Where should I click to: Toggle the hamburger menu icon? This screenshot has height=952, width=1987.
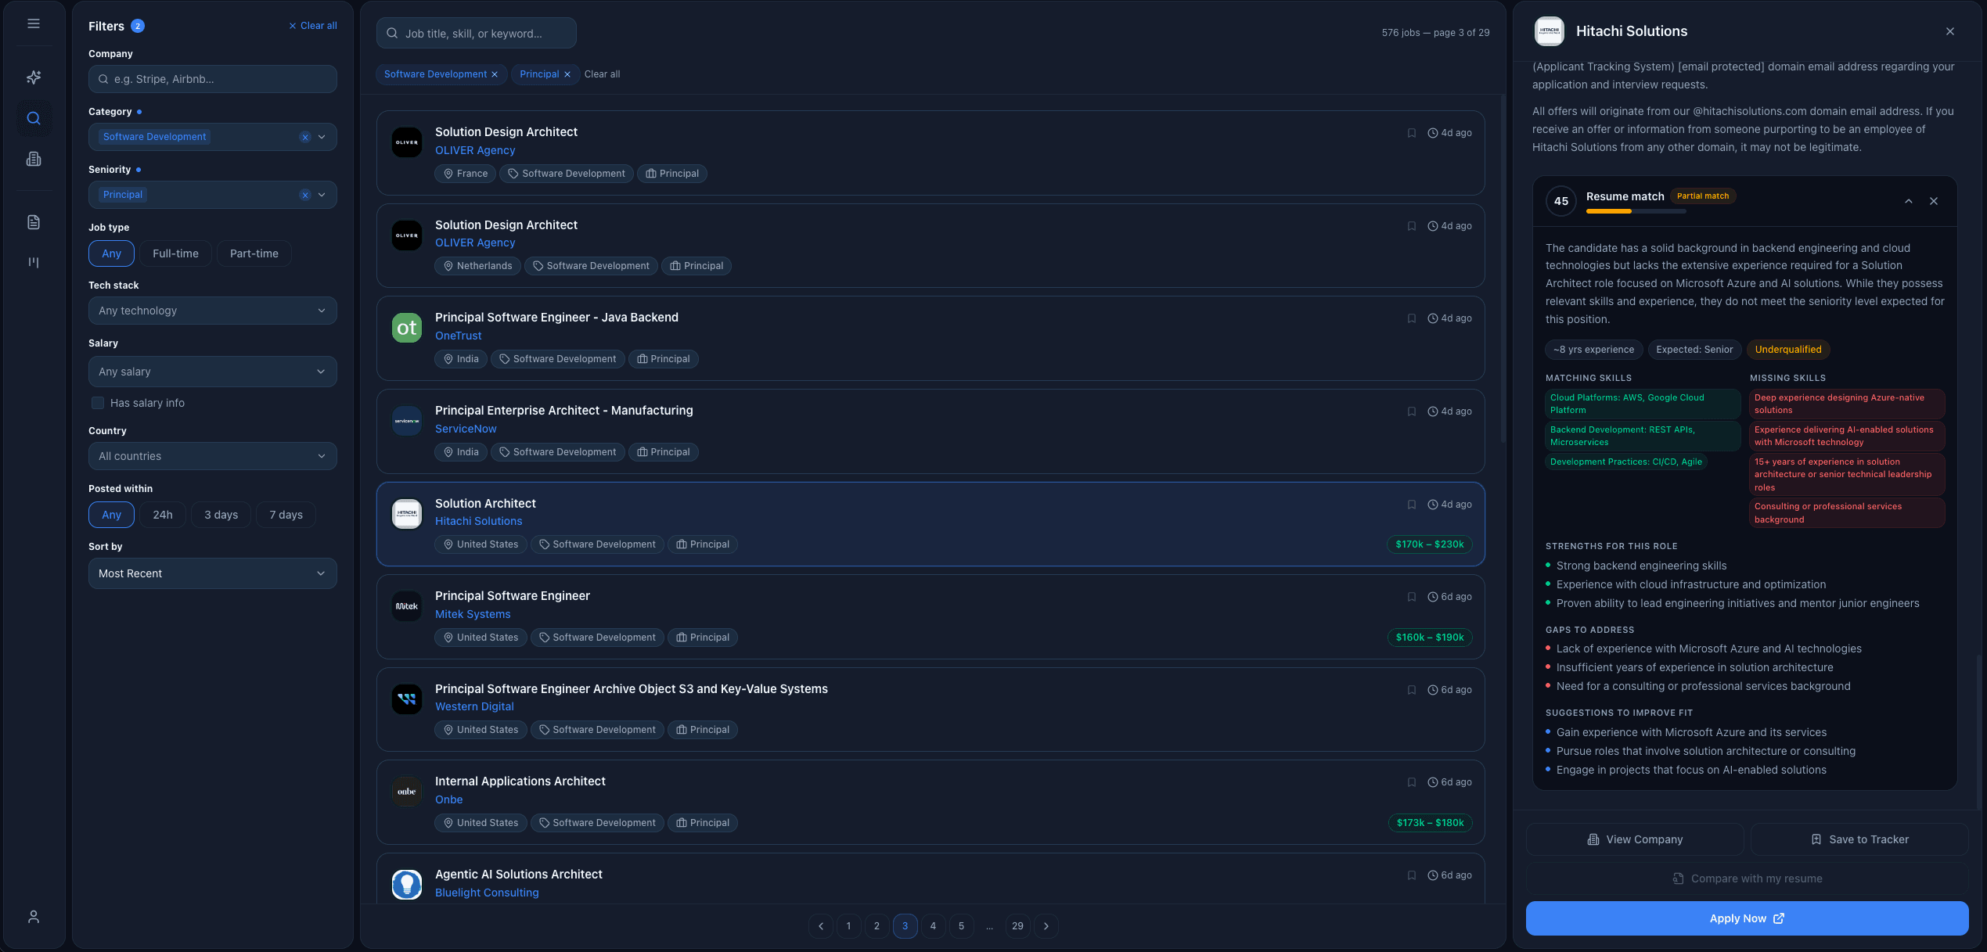(34, 23)
